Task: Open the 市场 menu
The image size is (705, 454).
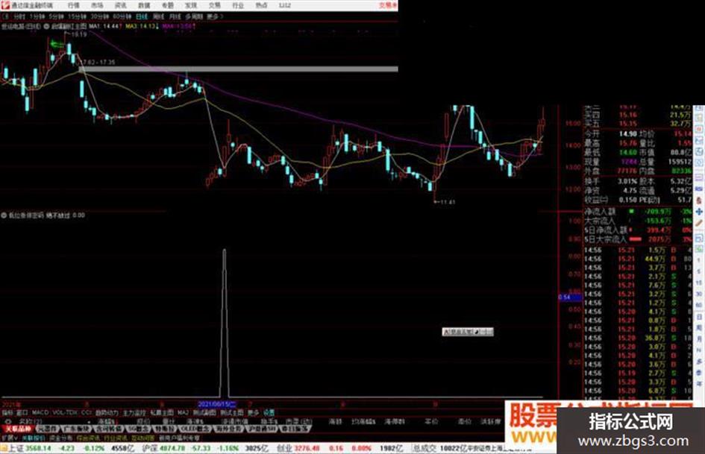Action: point(97,5)
